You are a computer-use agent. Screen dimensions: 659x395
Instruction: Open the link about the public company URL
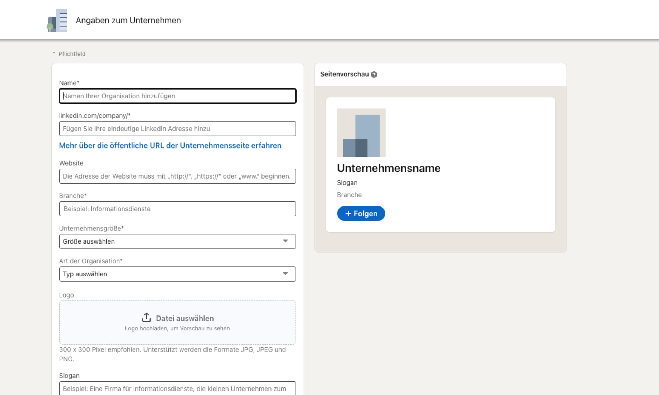point(170,145)
